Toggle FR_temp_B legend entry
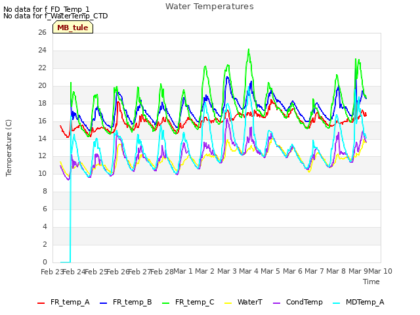This screenshot has width=420, height=315. [126, 302]
